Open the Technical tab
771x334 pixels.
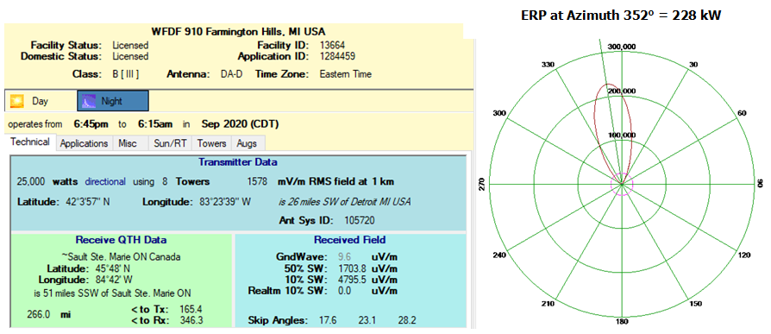pyautogui.click(x=30, y=142)
